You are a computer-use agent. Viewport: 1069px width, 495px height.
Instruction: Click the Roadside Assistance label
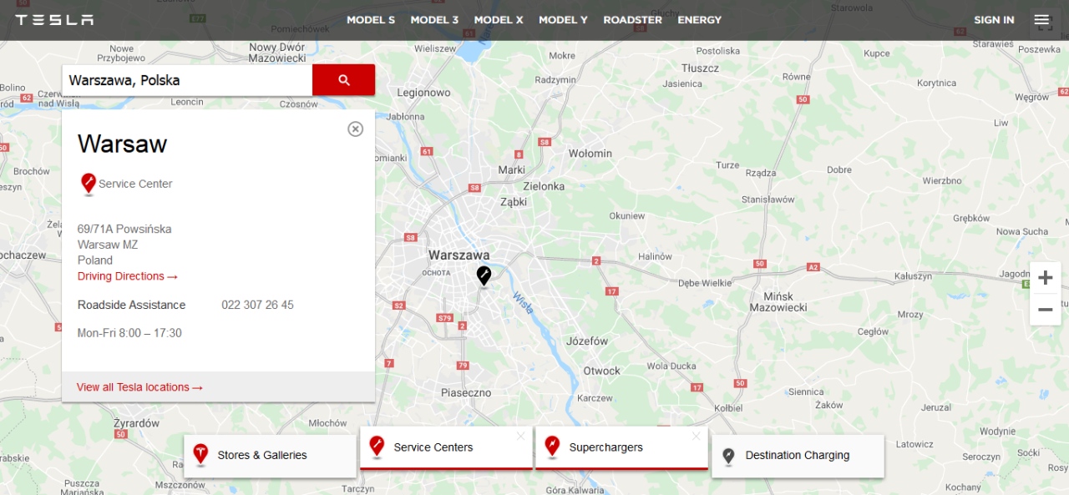coord(131,305)
